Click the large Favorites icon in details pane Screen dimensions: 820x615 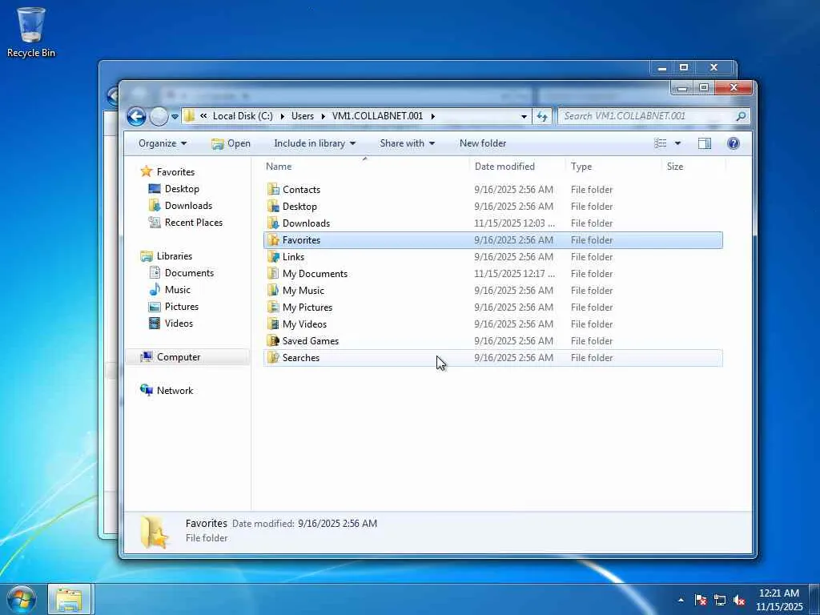pyautogui.click(x=155, y=532)
